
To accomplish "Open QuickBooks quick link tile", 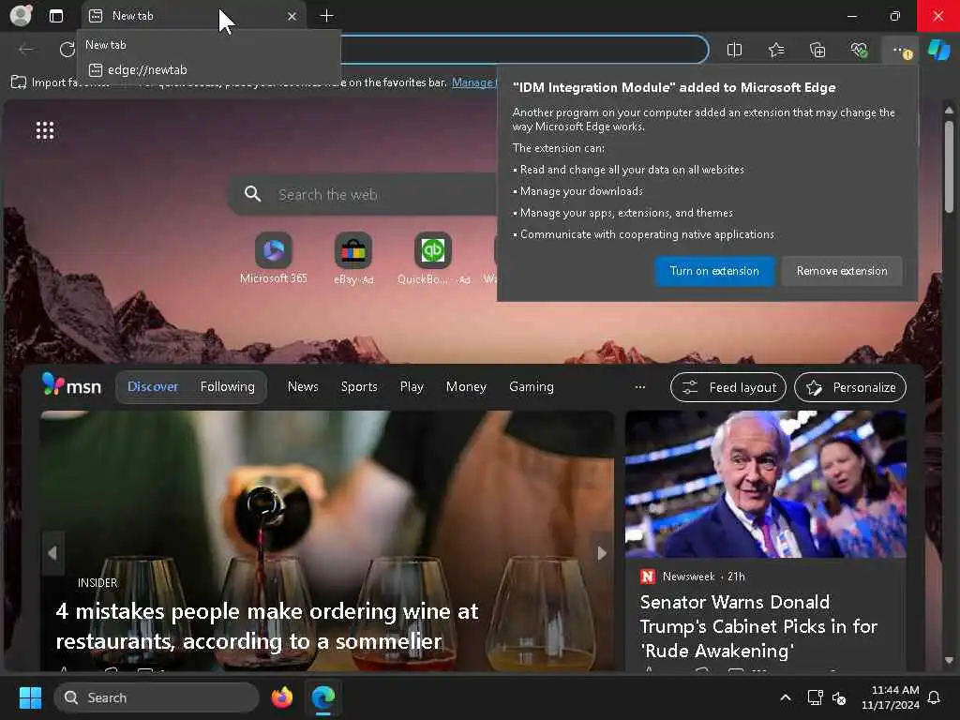I will pos(433,259).
